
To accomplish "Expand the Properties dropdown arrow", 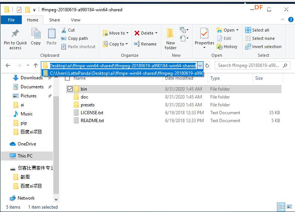I will point(204,48).
